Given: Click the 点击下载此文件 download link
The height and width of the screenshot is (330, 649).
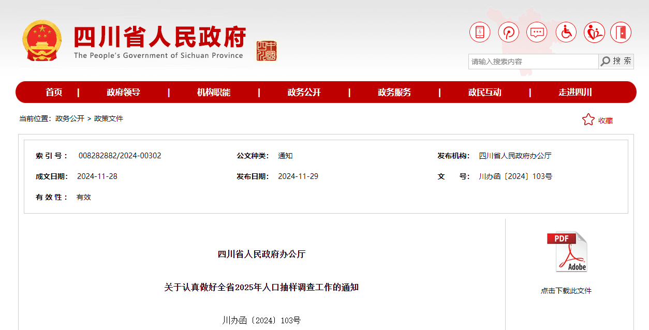Looking at the screenshot, I should 566,291.
